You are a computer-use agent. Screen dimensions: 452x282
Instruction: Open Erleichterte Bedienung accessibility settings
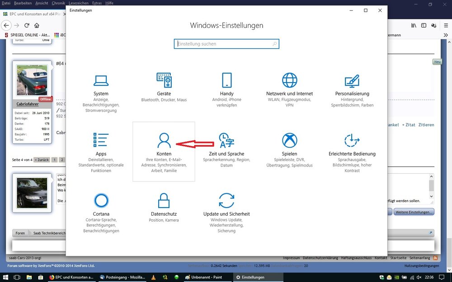point(352,153)
